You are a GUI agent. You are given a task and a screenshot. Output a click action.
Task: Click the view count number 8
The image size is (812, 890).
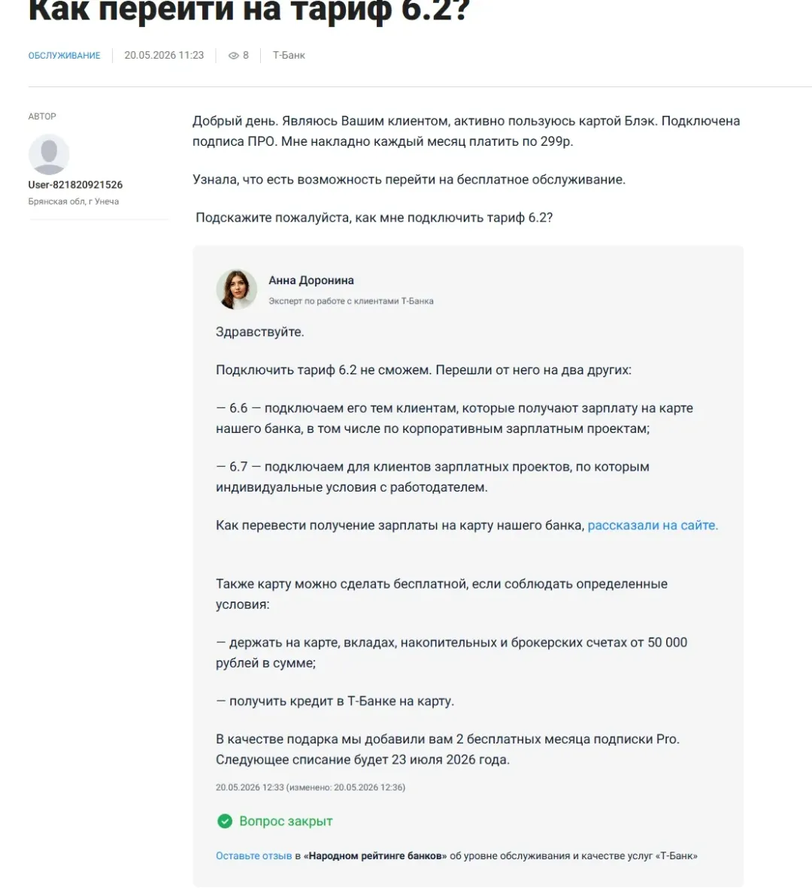pyautogui.click(x=246, y=56)
